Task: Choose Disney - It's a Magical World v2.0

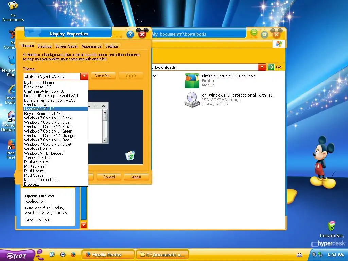Action: pos(56,96)
